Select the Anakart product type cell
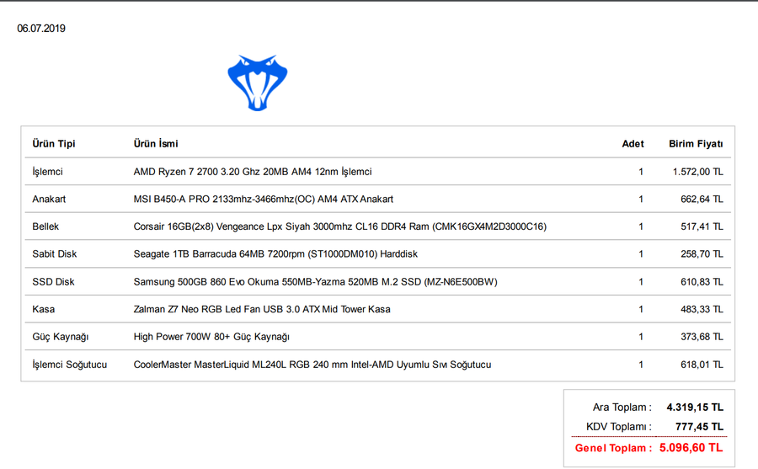This screenshot has height=469, width=758. [49, 200]
